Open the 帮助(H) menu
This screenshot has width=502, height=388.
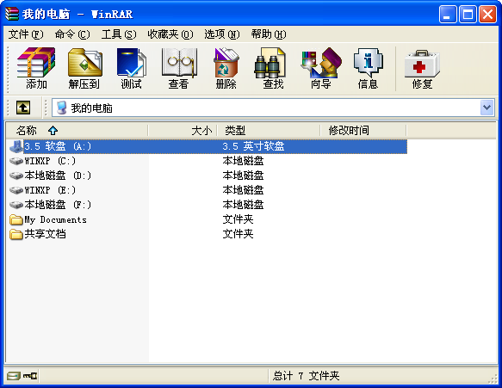[269, 34]
